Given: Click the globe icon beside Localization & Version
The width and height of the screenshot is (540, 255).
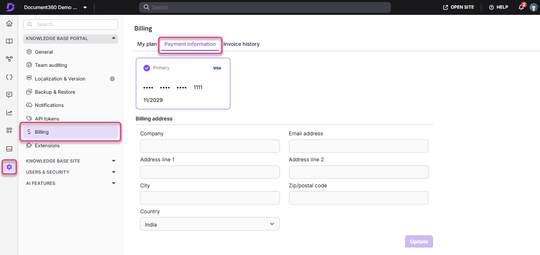Looking at the screenshot, I should (112, 79).
